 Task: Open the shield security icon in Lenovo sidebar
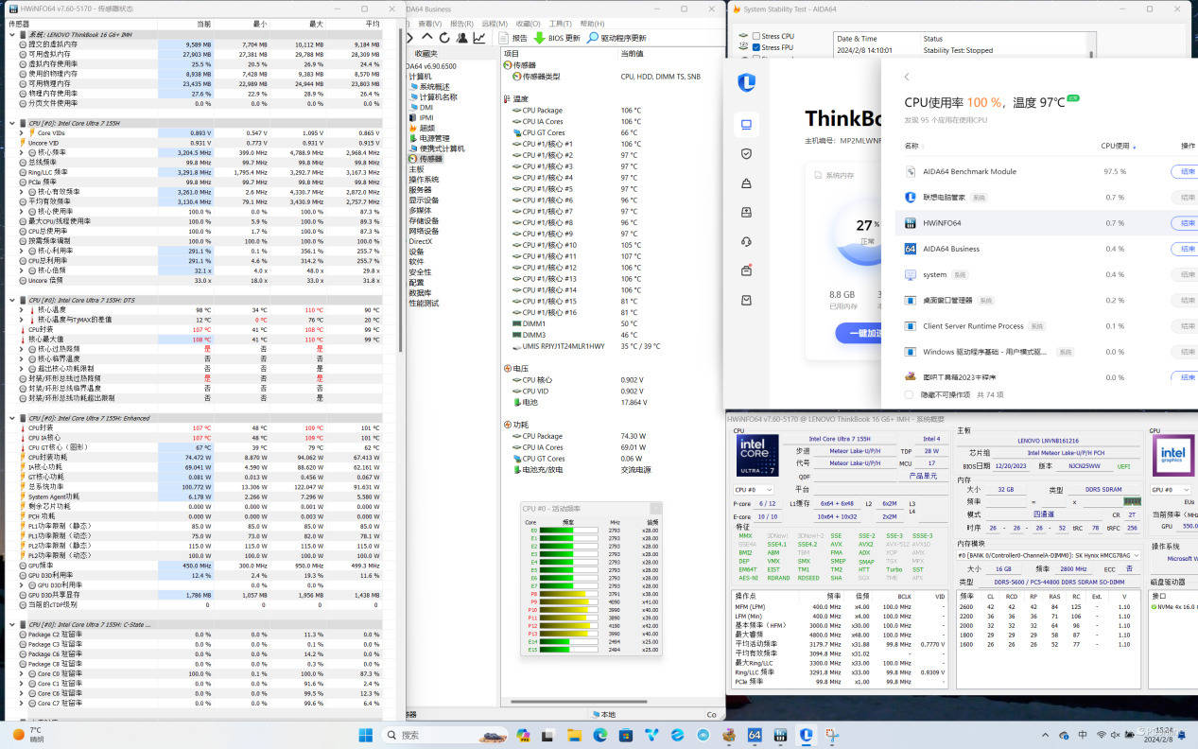click(x=746, y=153)
